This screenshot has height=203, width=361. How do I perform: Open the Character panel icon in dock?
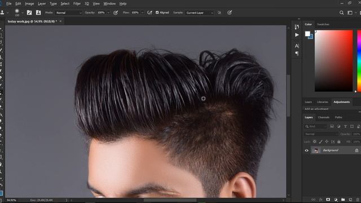pos(297,46)
